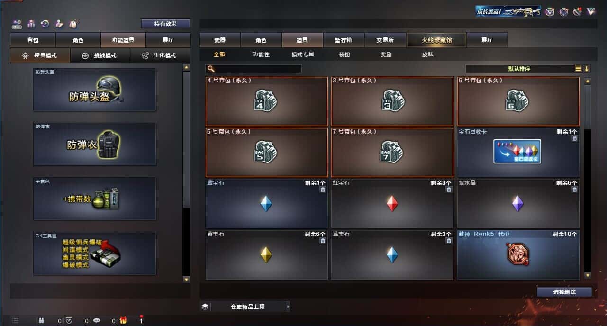Toggle the key OFF switch icon
This screenshot has width=607, height=326.
[17, 24]
